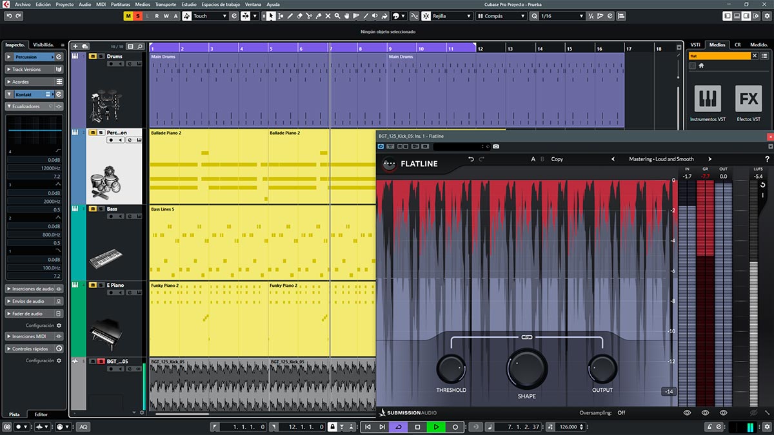Select A state in Flatline
This screenshot has height=435, width=774.
click(533, 159)
